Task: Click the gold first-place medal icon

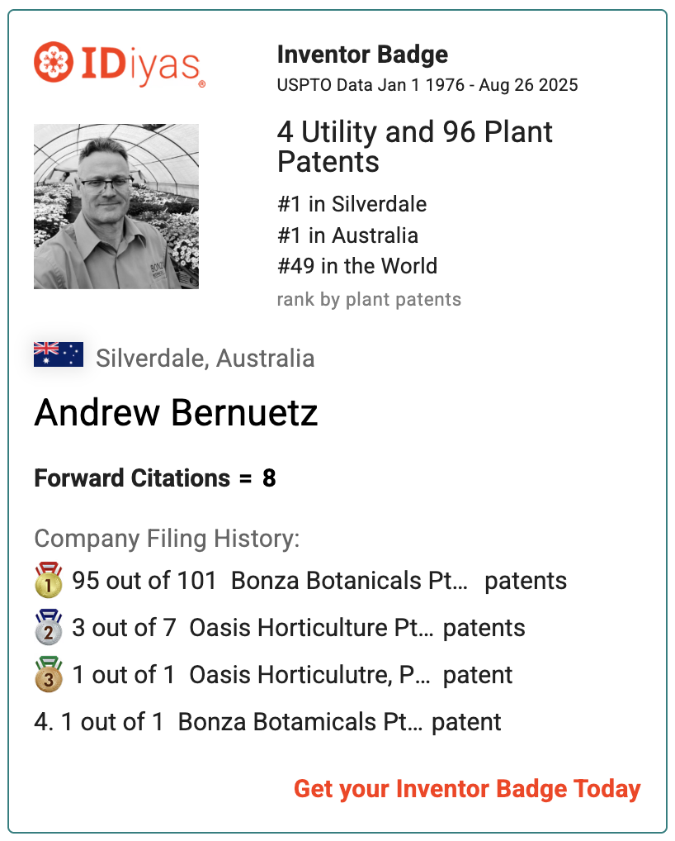Action: point(48,580)
